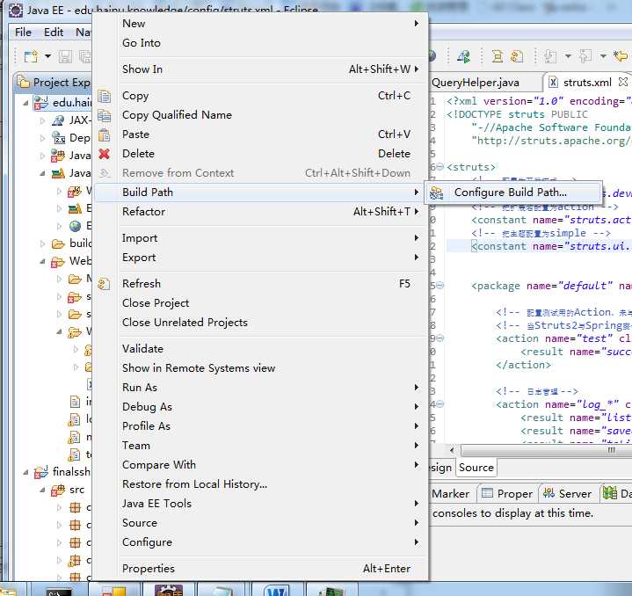Select Copy Qualified Name entry
The height and width of the screenshot is (596, 632).
point(260,115)
